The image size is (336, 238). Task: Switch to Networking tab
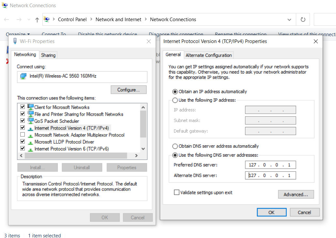[x=25, y=54]
